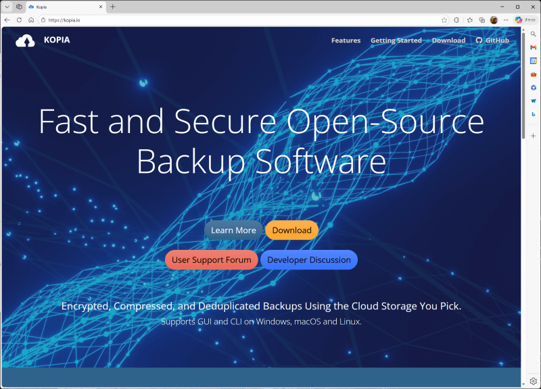
Task: Open sidebar settings gear icon
Action: pyautogui.click(x=534, y=381)
